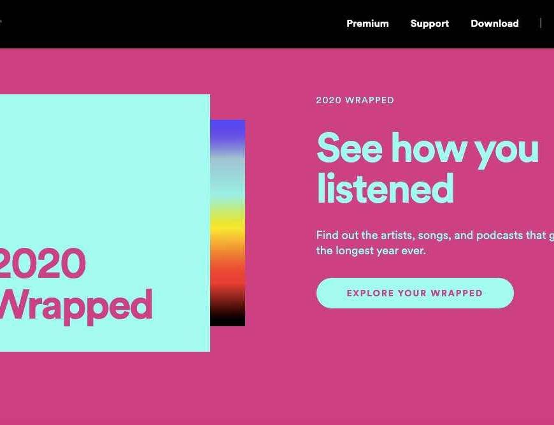Image resolution: width=554 pixels, height=425 pixels.
Task: Click the word 'listened' in the heading
Action: tap(385, 189)
